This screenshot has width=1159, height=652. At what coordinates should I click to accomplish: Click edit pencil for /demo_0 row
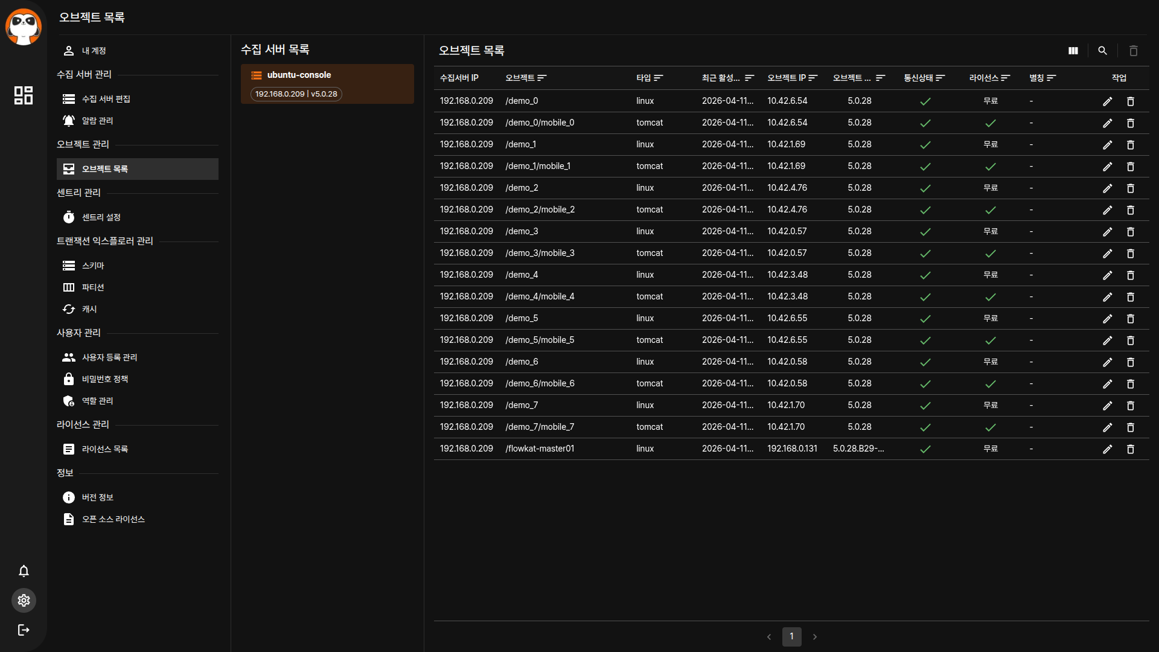click(x=1107, y=101)
